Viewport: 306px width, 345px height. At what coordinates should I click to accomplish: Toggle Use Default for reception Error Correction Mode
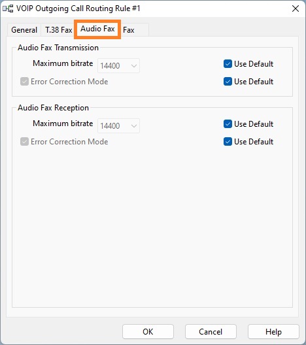[x=228, y=142]
